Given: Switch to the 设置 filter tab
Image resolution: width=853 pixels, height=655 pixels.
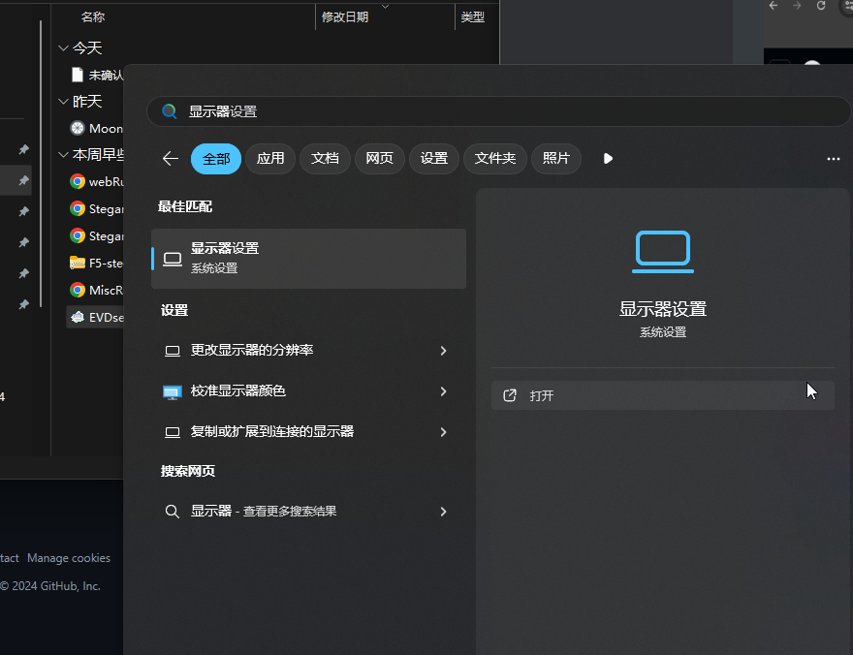Looking at the screenshot, I should click(433, 159).
